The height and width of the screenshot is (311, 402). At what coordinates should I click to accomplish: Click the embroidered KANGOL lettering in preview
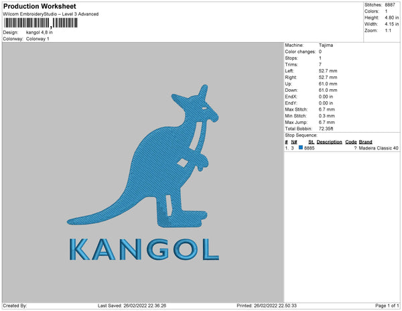144,249
